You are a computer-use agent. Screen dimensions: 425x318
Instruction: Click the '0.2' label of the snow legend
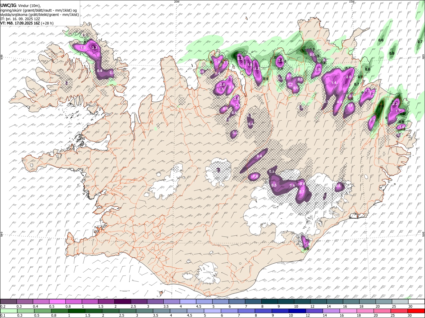(x=2, y=306)
